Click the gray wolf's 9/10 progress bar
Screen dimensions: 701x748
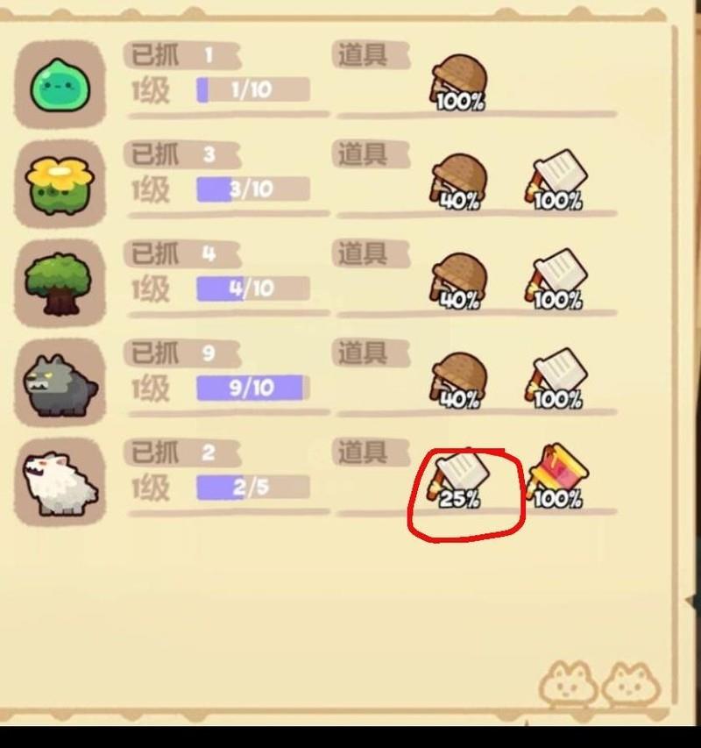click(253, 388)
